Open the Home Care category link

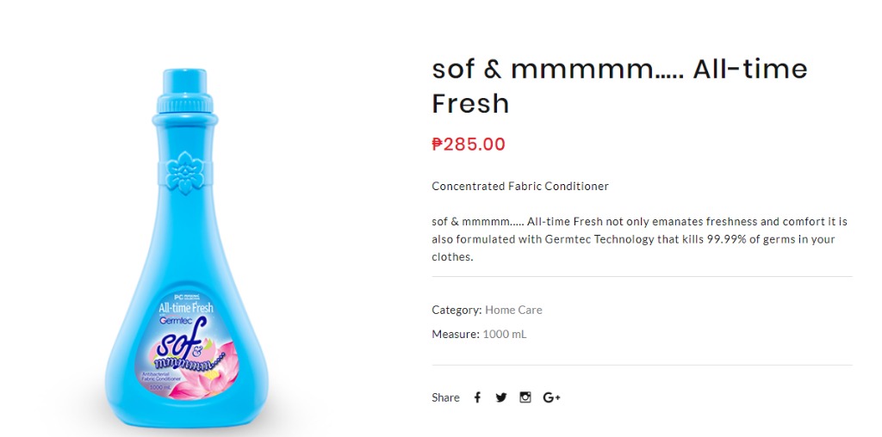click(x=513, y=310)
